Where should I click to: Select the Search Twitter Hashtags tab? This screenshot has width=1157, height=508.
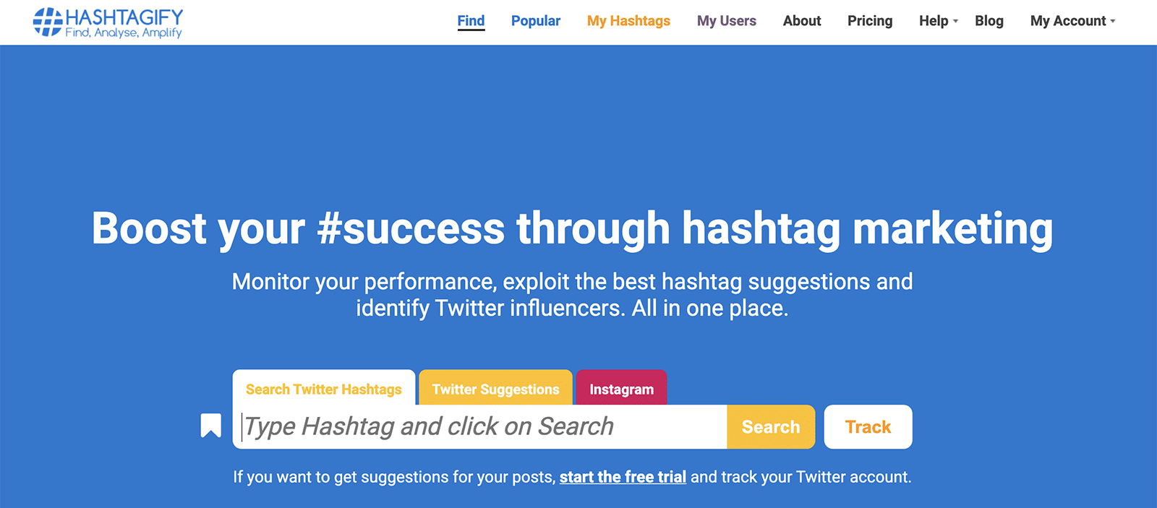tap(324, 389)
